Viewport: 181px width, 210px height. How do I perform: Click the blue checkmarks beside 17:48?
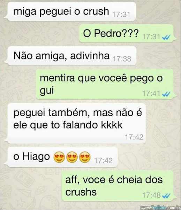pos(166,196)
